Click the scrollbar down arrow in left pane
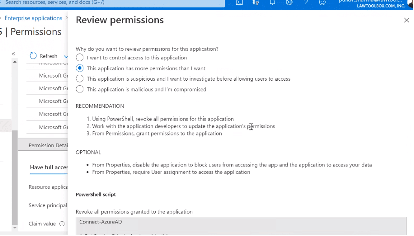Viewport: 414px width, 236px height. [15, 228]
